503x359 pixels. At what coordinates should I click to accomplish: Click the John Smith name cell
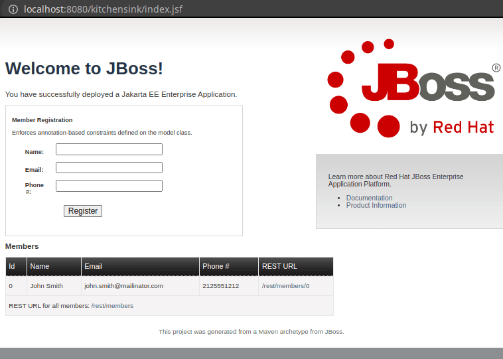tap(54, 286)
